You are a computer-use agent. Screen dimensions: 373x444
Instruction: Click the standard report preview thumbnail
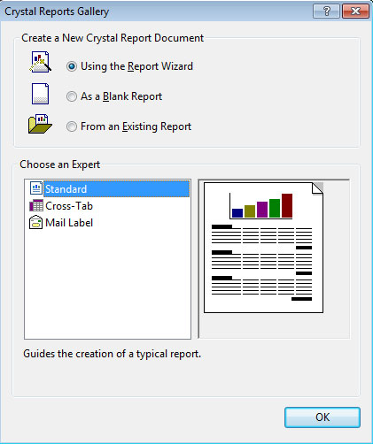(x=263, y=248)
